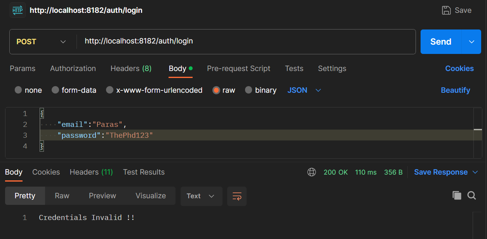Click the request URL input field

coord(233,42)
